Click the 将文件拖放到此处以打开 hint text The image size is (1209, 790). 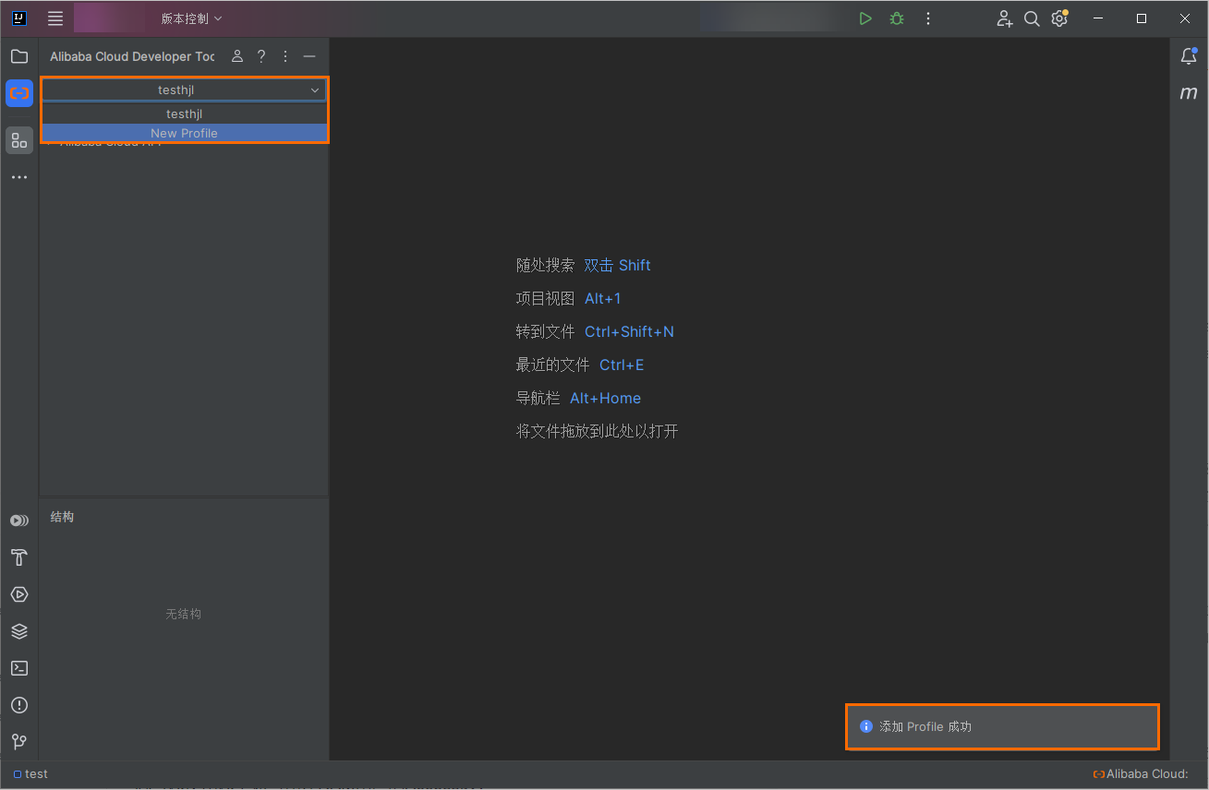597,431
